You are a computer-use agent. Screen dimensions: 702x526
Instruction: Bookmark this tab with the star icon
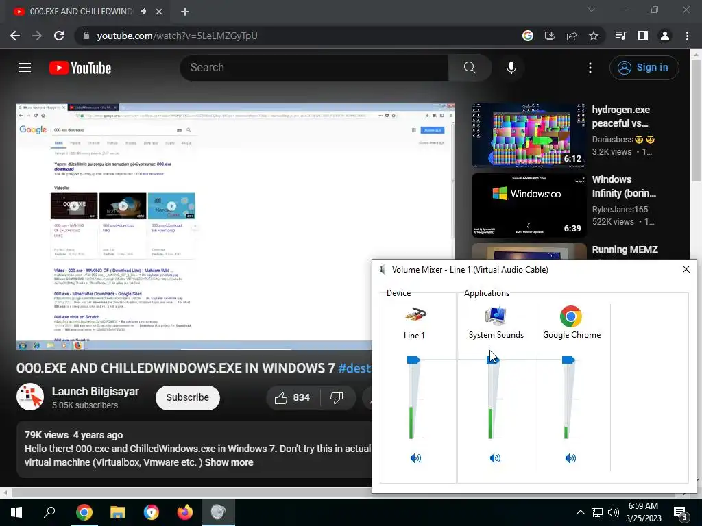pos(594,36)
